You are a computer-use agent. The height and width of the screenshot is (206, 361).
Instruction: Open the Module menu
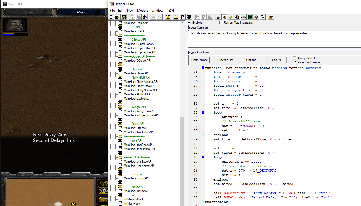pos(142,11)
